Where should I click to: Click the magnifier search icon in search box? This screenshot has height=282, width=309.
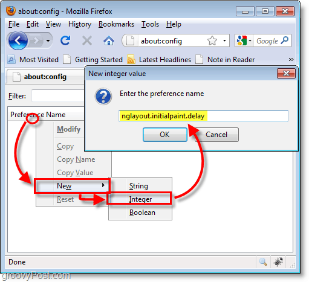(285, 40)
